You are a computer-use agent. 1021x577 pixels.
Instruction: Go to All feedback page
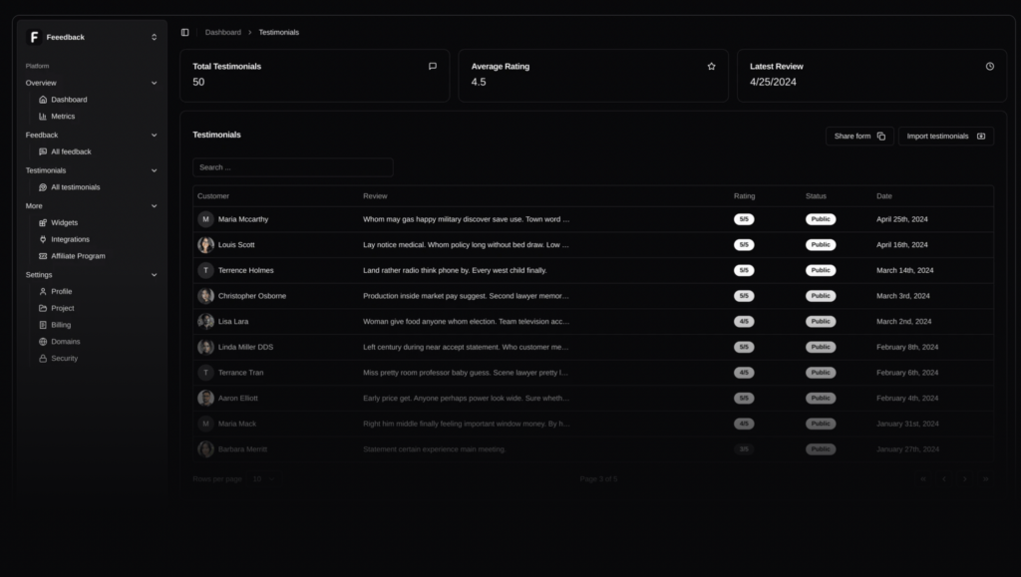click(x=71, y=151)
